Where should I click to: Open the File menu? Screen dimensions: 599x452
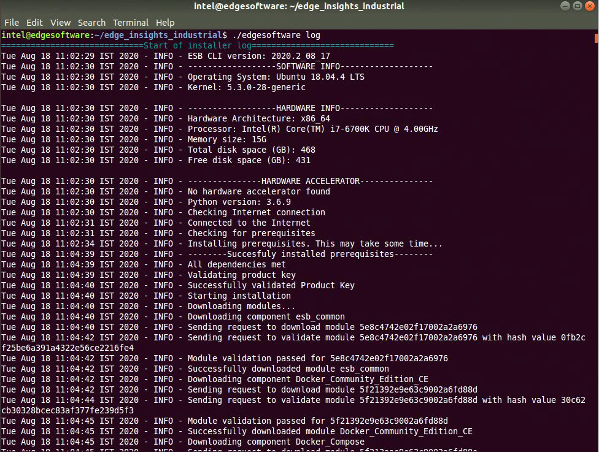12,23
